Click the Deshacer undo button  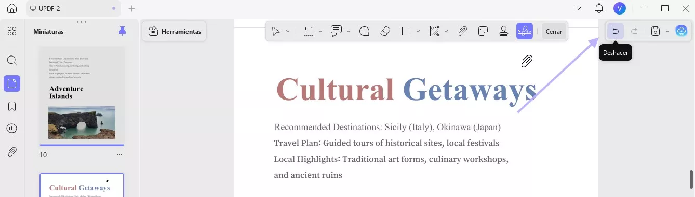coord(616,31)
